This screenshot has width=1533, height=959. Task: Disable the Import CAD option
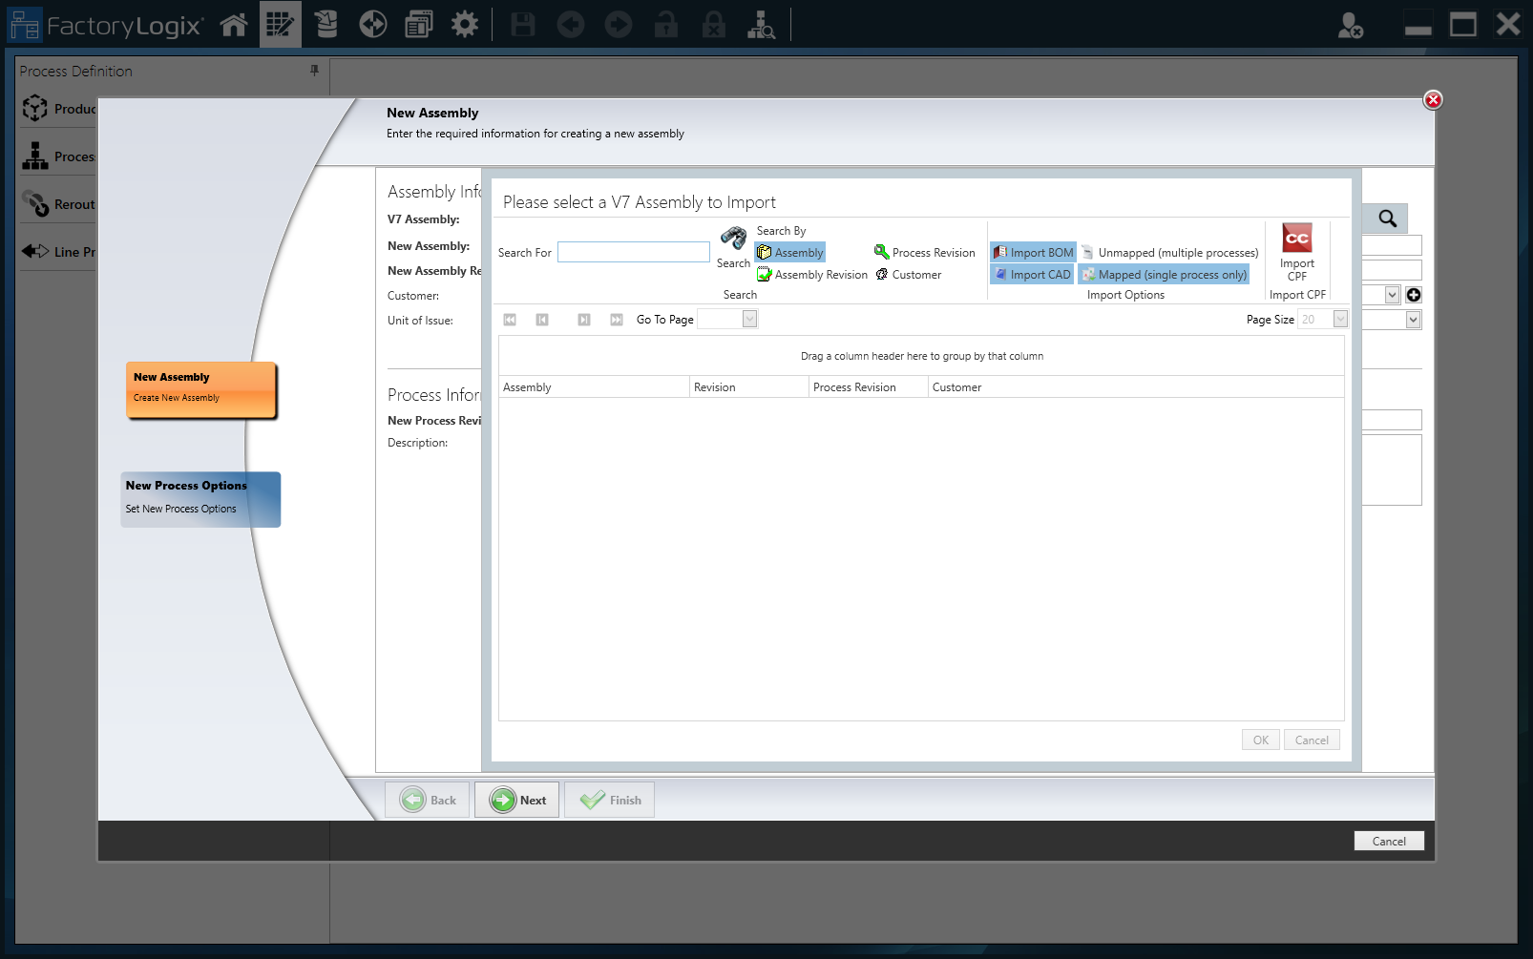coord(1031,274)
